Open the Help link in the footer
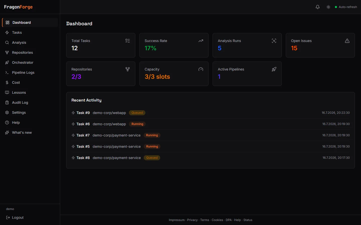The image size is (361, 225). click(x=237, y=220)
